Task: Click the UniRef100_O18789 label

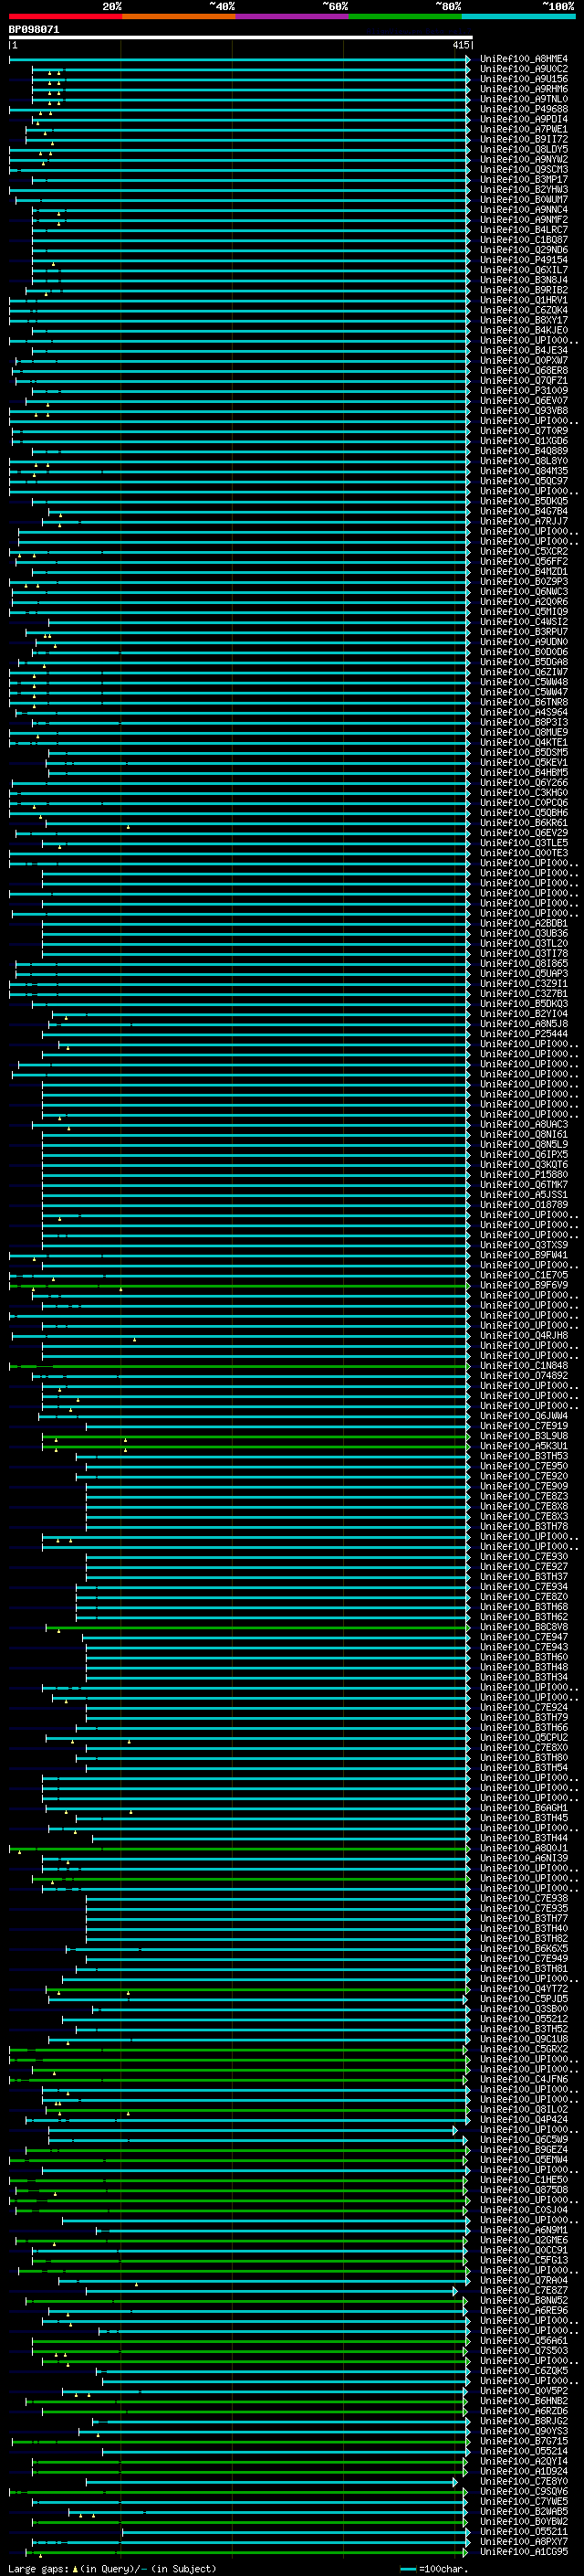Action: point(524,1205)
